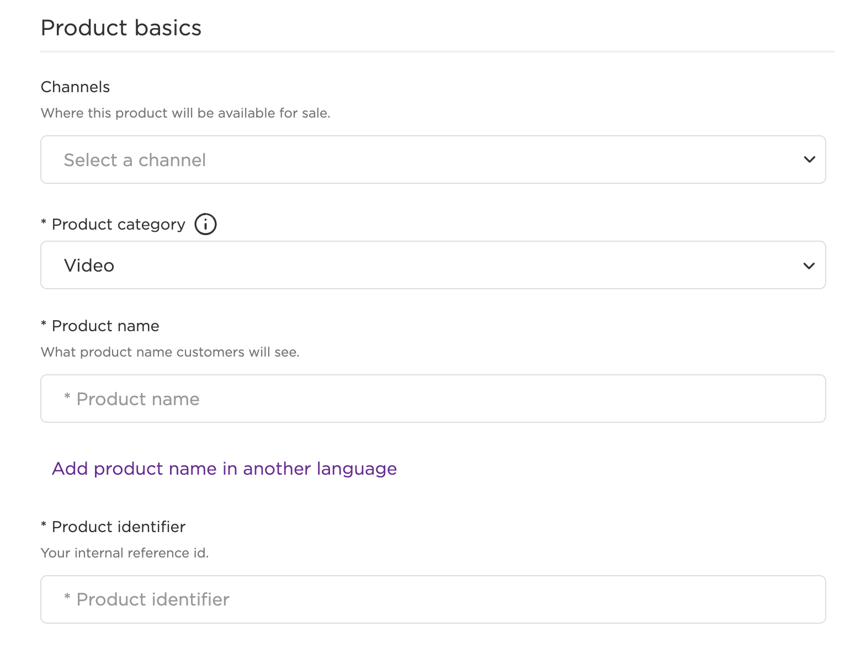Select the Product category label text
861x648 pixels.
pos(118,225)
